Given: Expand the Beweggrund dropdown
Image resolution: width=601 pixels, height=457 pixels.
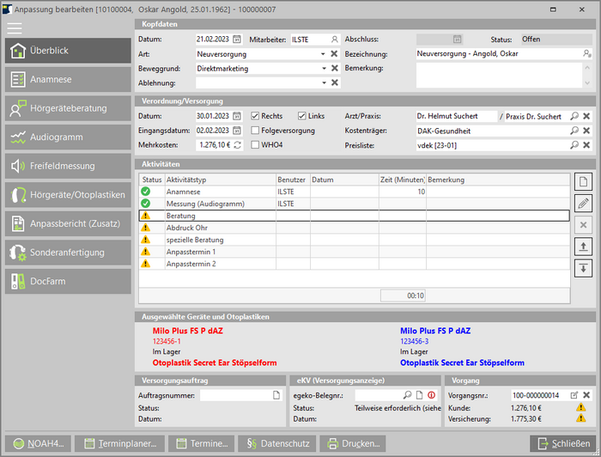Looking at the screenshot, I should tap(323, 69).
